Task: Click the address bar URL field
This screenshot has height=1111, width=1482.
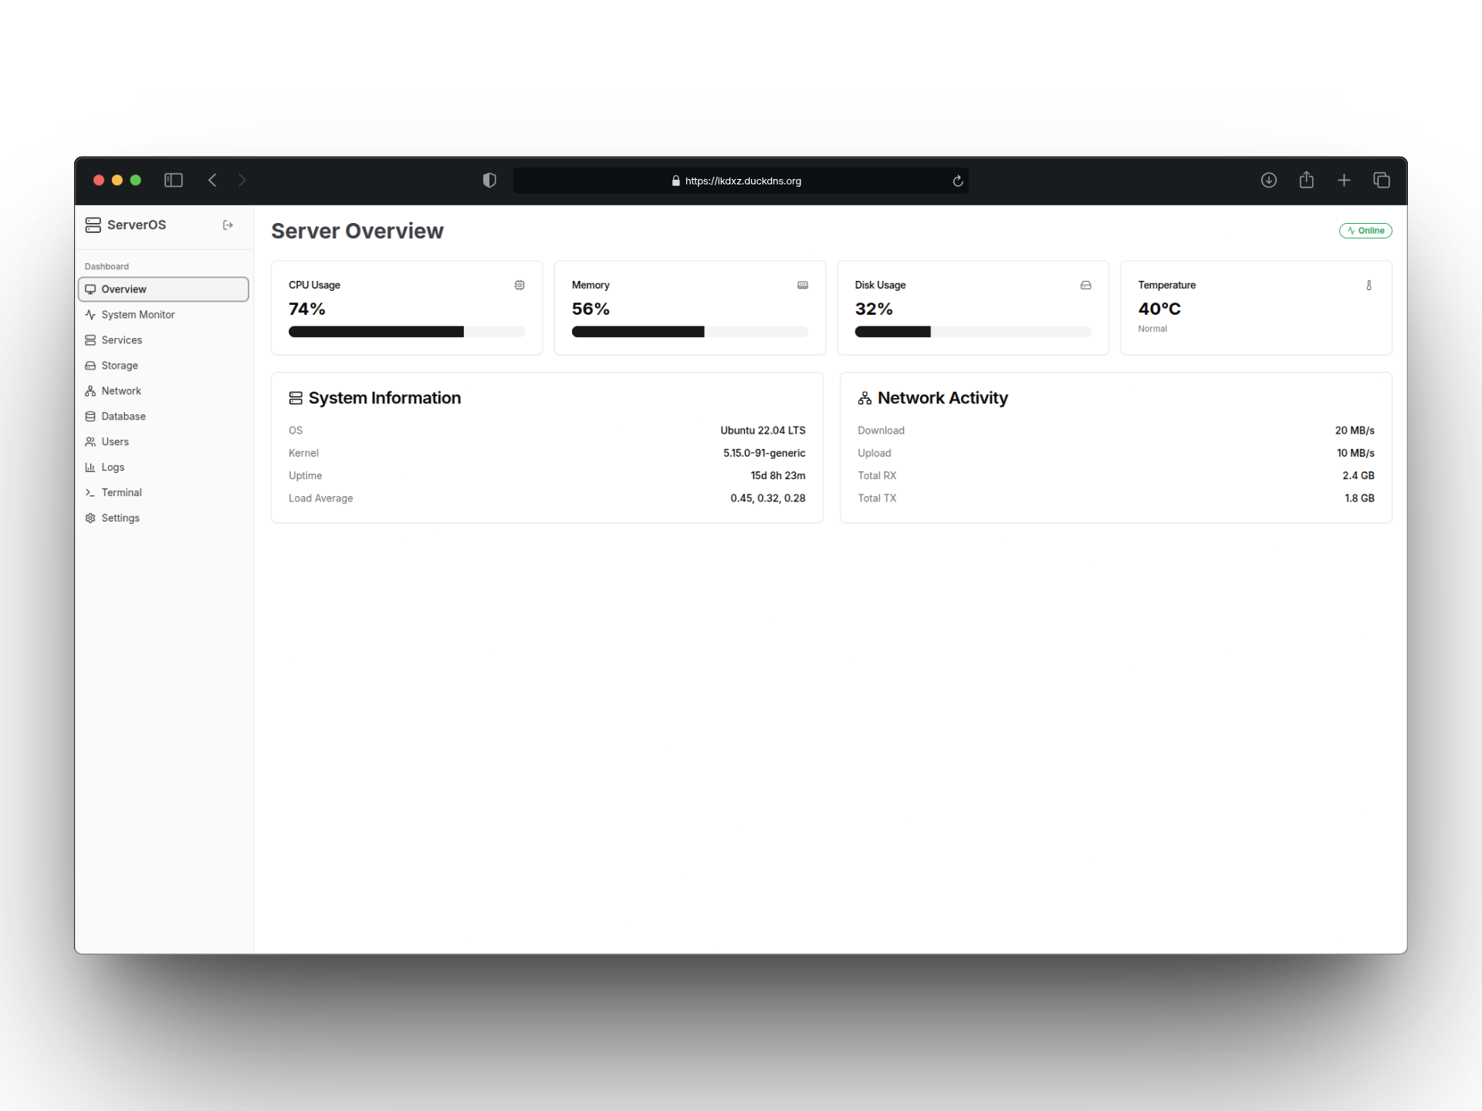Action: click(741, 181)
